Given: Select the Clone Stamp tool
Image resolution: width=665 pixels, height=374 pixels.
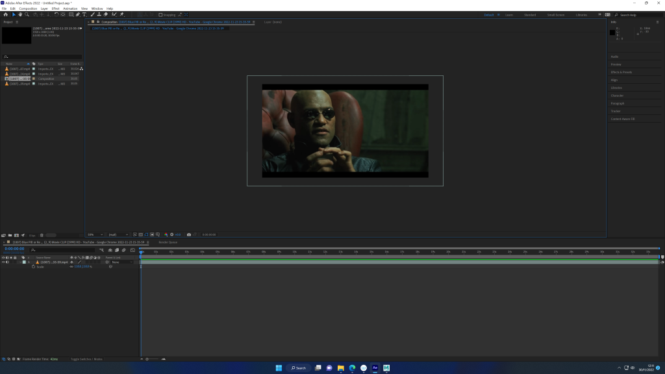Looking at the screenshot, I should click(x=99, y=14).
